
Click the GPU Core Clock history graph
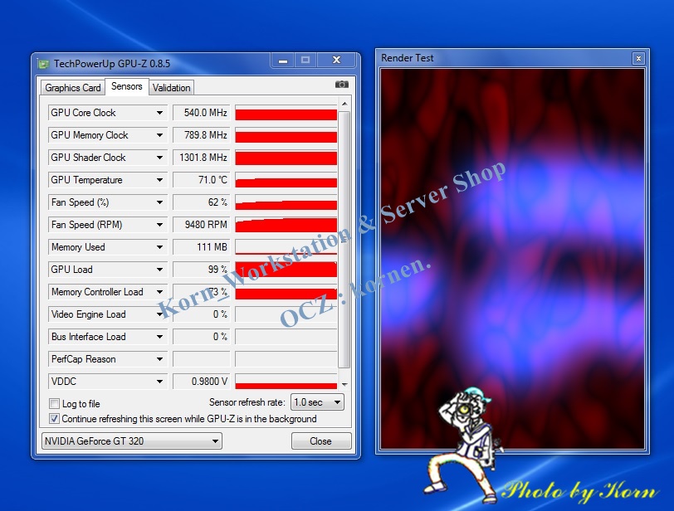[286, 113]
